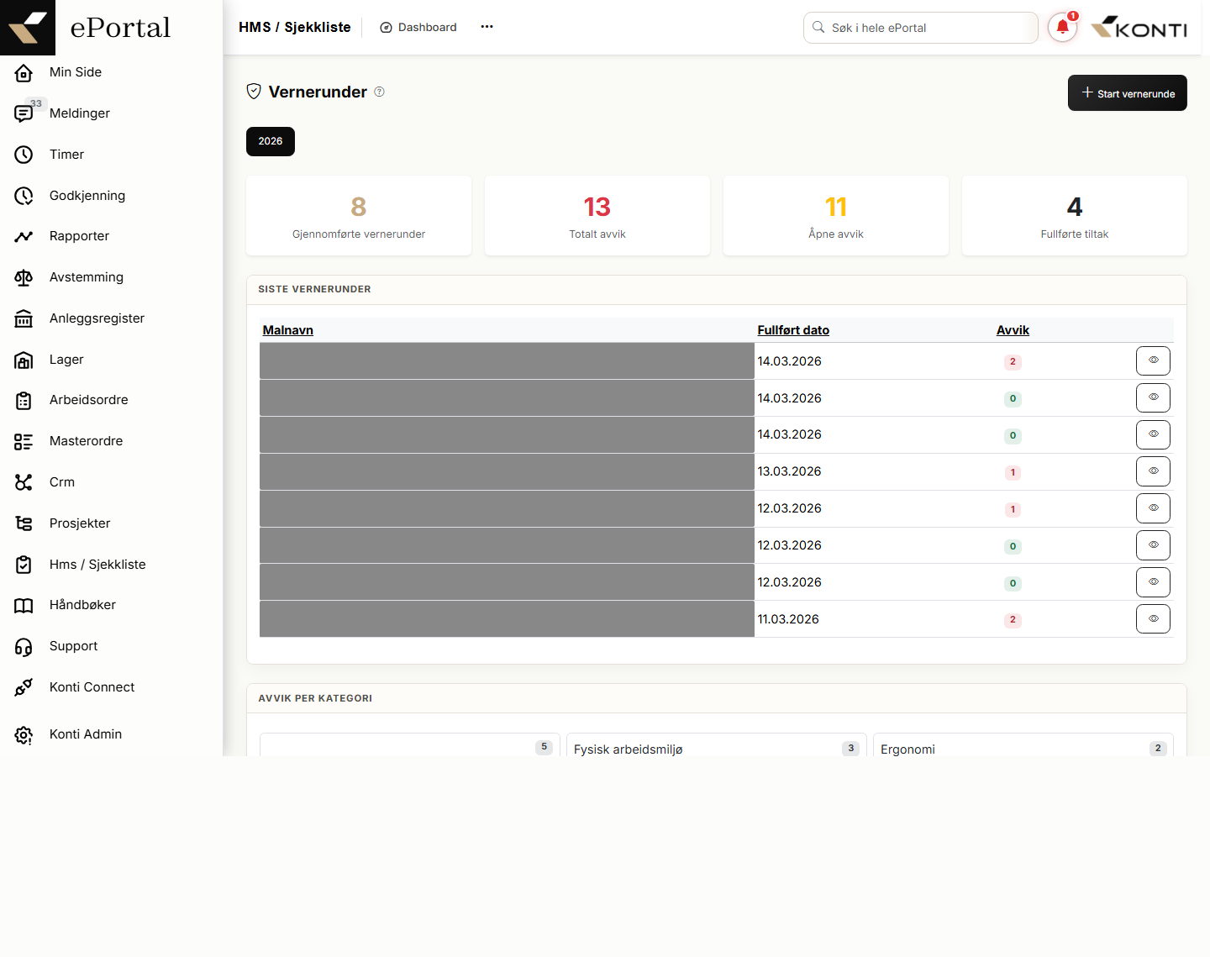Click the count badge 2 on Ergonomi
The height and width of the screenshot is (957, 1210).
1158,748
